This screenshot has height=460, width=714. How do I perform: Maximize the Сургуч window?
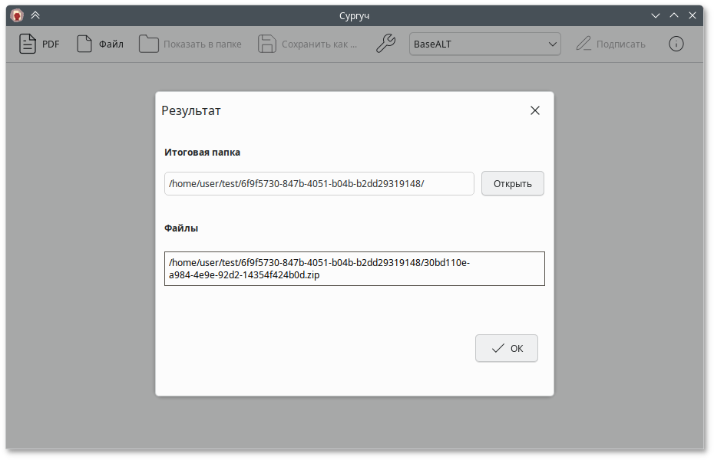(674, 15)
